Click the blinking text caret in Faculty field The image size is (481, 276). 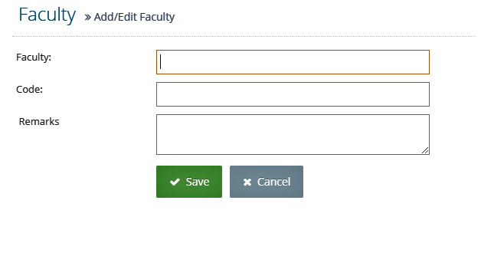160,62
